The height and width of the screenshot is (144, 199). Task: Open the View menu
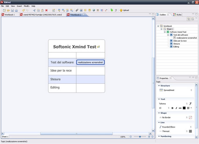pos(13,6)
